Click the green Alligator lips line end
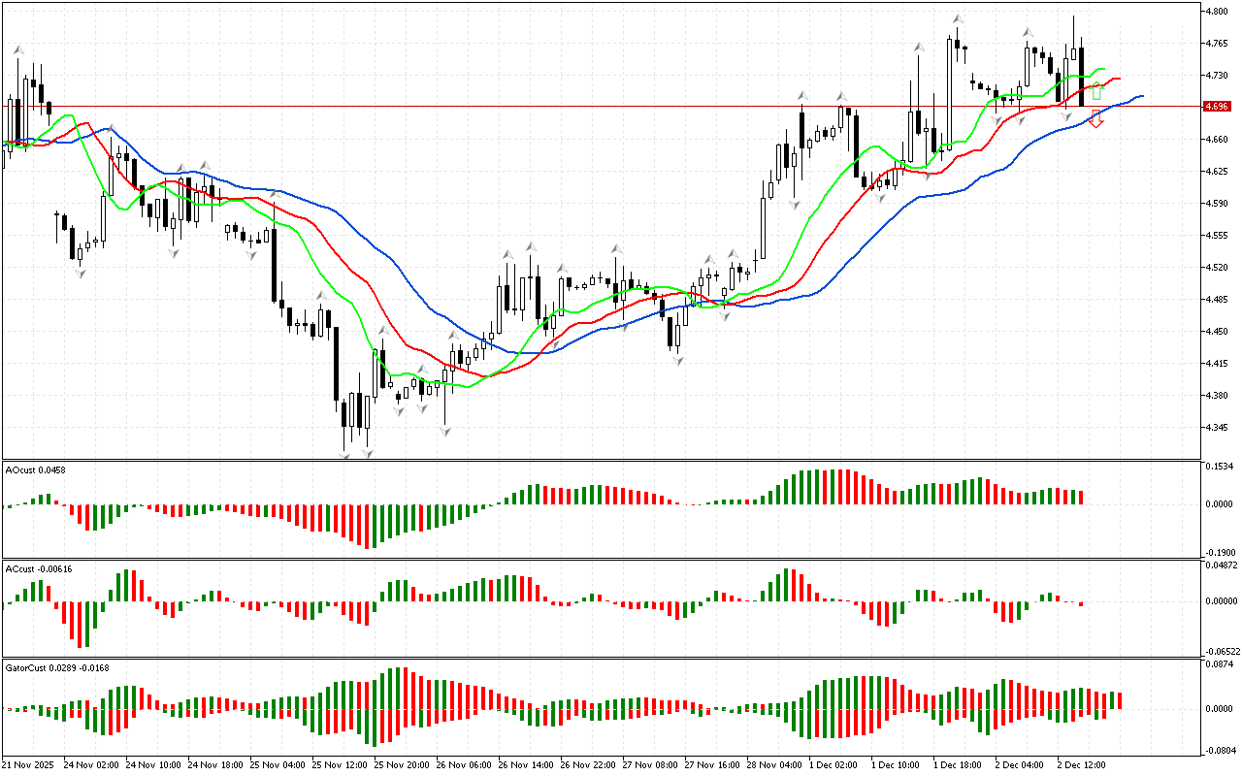Viewport: 1242px width, 776px height. [1103, 69]
